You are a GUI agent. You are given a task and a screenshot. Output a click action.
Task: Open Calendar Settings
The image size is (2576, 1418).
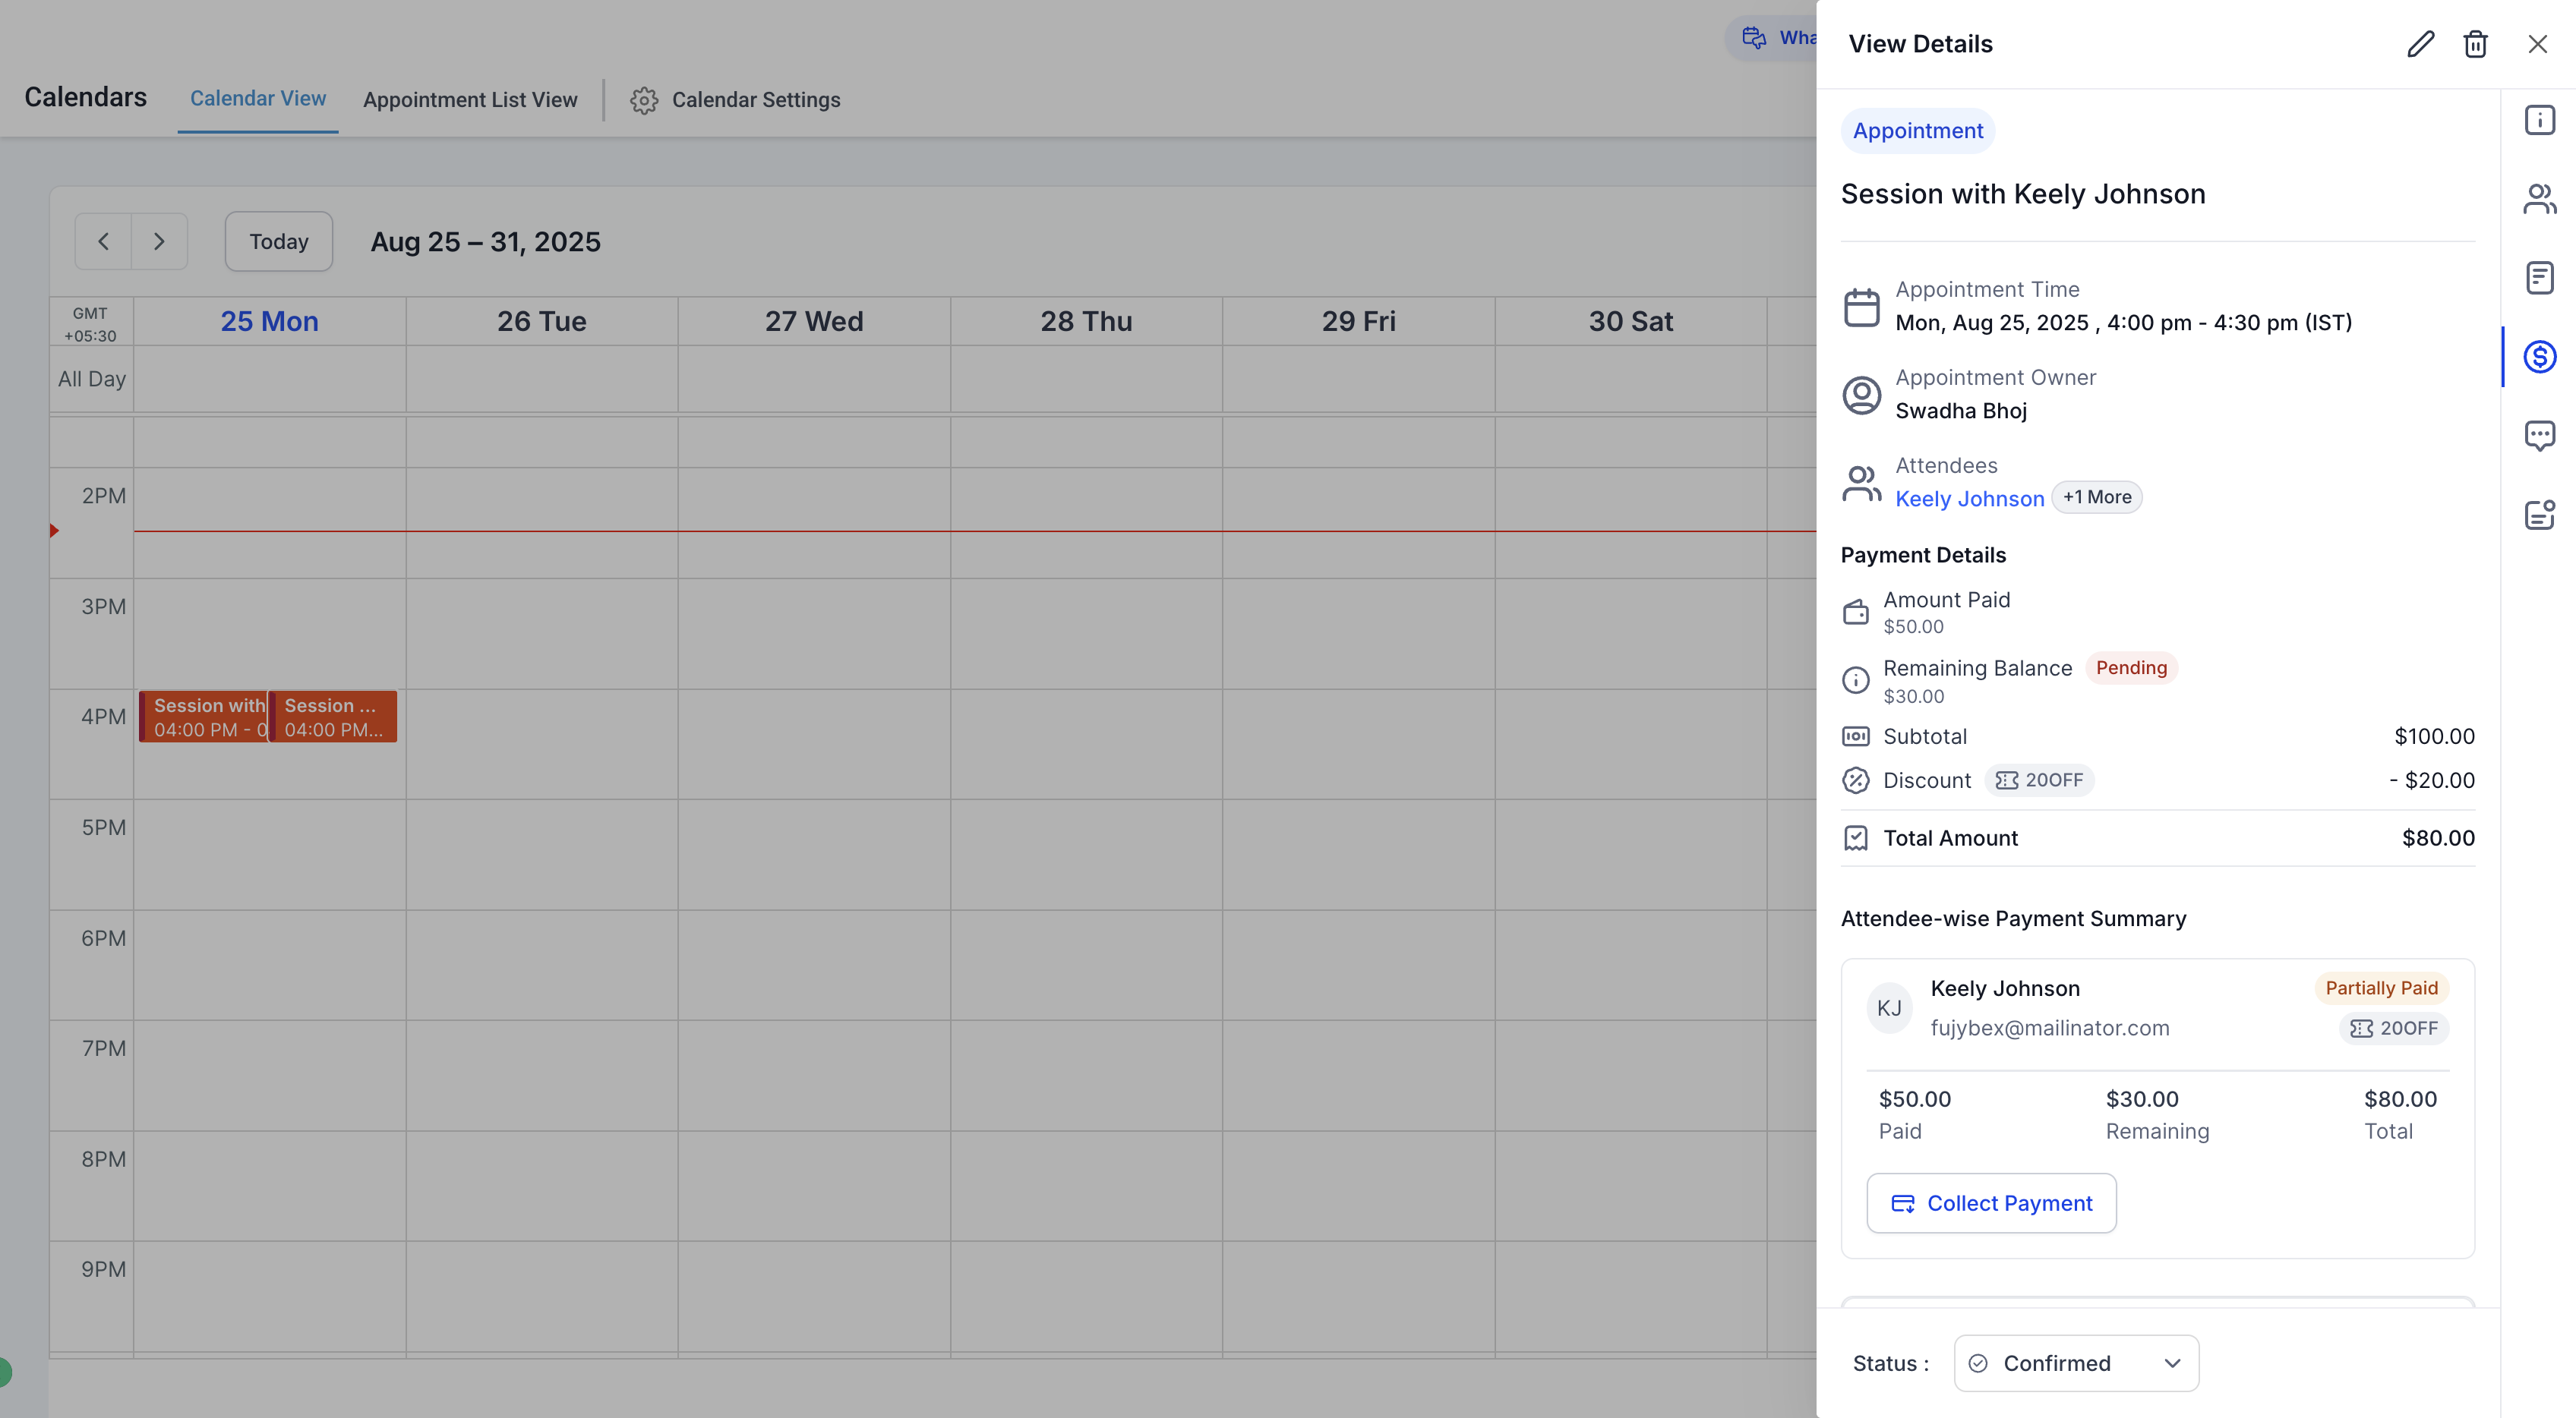click(x=735, y=100)
